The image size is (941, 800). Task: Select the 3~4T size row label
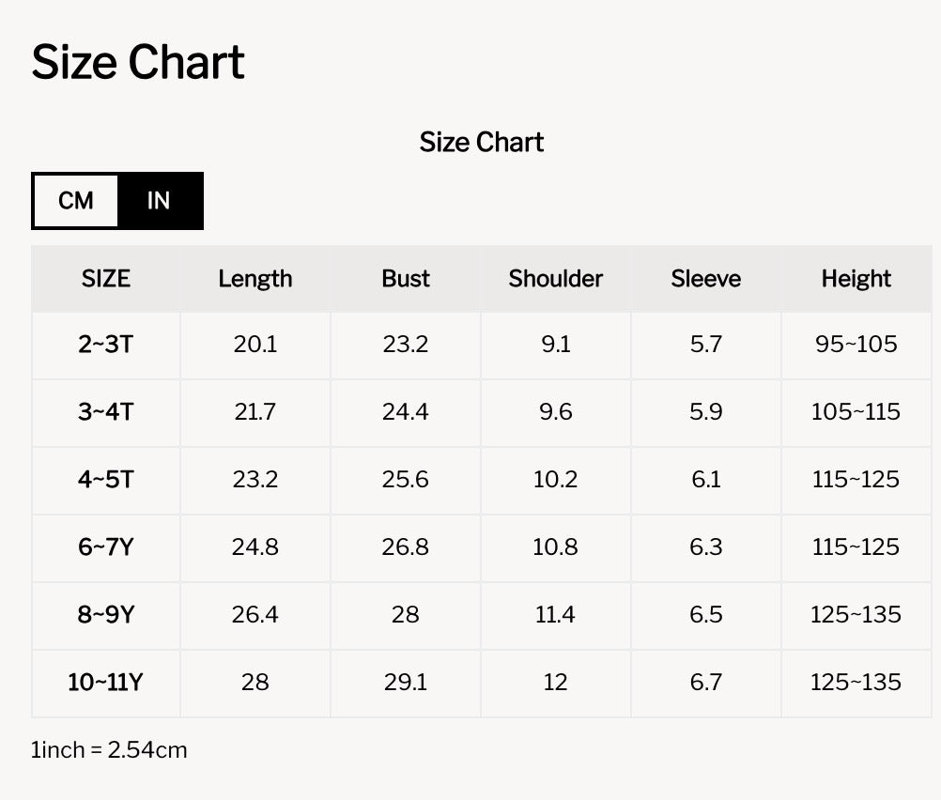[105, 412]
